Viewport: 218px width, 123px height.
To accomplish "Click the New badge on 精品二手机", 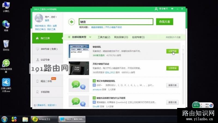I will (53, 78).
